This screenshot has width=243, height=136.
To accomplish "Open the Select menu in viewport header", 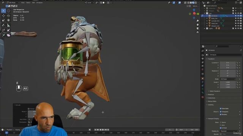I will click(x=28, y=3).
